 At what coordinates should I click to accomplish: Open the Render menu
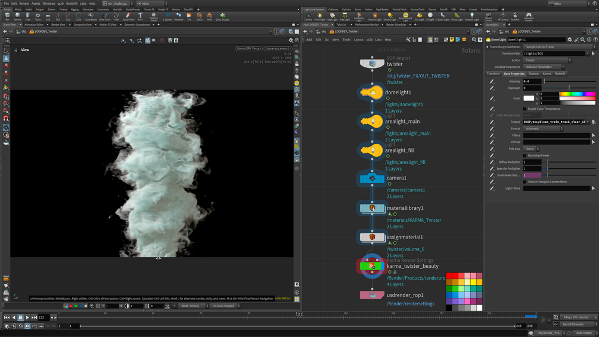[x=24, y=4]
